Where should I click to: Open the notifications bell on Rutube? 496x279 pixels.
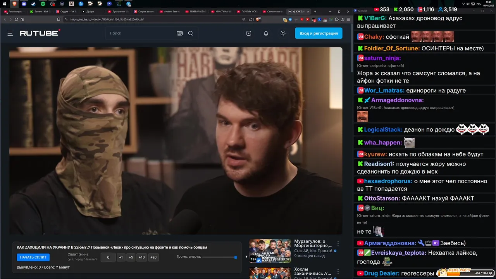point(266,33)
